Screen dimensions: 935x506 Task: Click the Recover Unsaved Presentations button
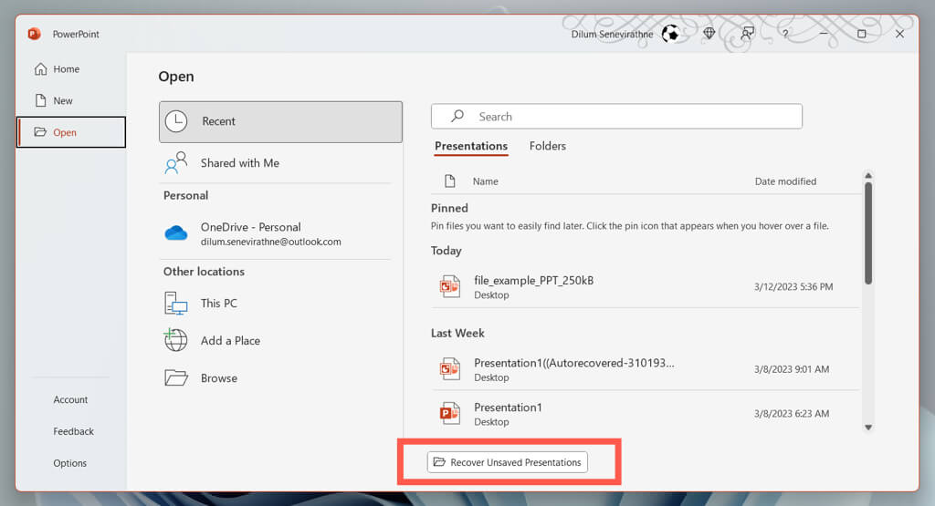pyautogui.click(x=508, y=462)
